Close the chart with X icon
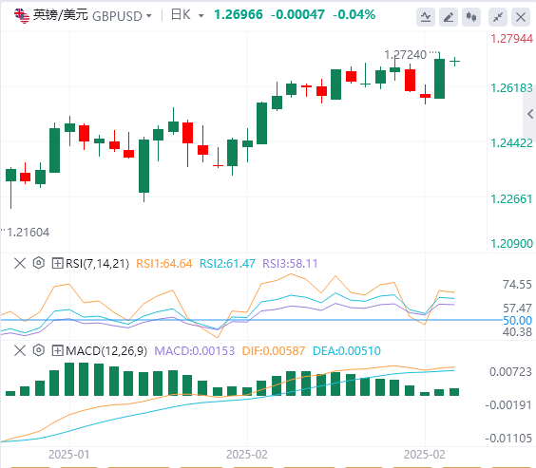The height and width of the screenshot is (468, 536). 521,17
